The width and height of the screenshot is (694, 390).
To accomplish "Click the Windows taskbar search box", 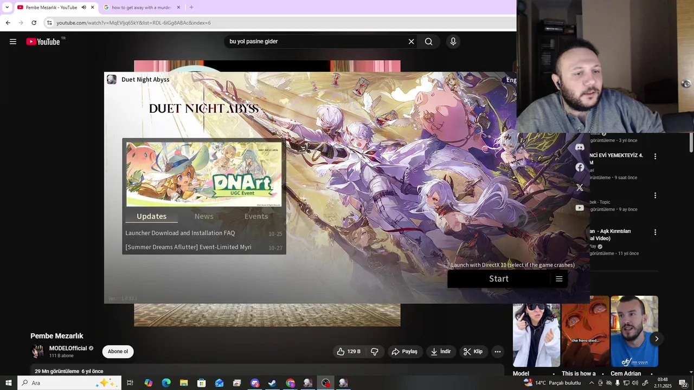I will (70, 383).
